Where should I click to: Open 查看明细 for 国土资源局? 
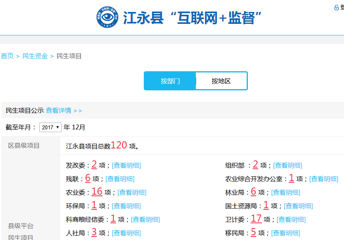(298, 206)
